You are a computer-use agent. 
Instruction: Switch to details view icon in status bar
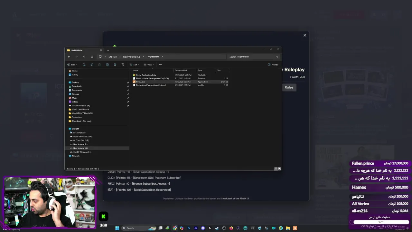tap(276, 169)
